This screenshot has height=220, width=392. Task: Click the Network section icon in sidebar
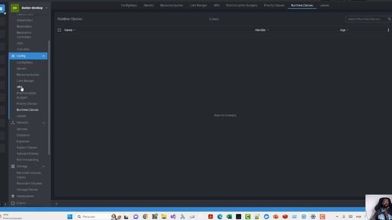pyautogui.click(x=13, y=122)
